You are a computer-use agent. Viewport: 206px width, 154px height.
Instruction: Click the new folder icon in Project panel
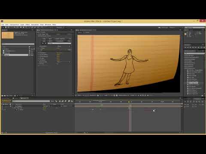click(x=5, y=95)
